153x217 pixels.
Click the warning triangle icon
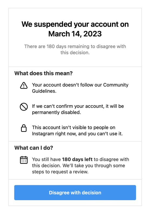click(x=24, y=85)
